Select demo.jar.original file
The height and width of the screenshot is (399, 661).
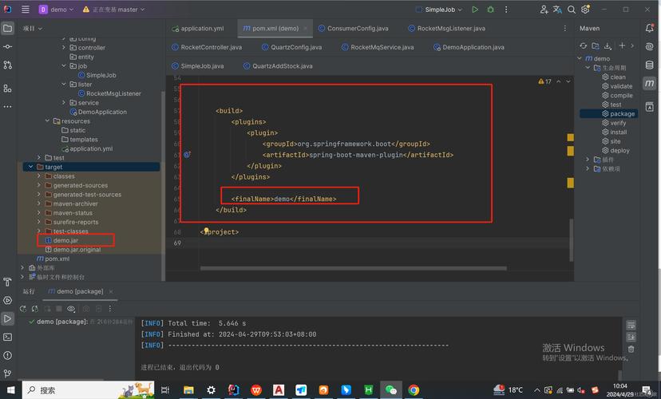pos(77,250)
